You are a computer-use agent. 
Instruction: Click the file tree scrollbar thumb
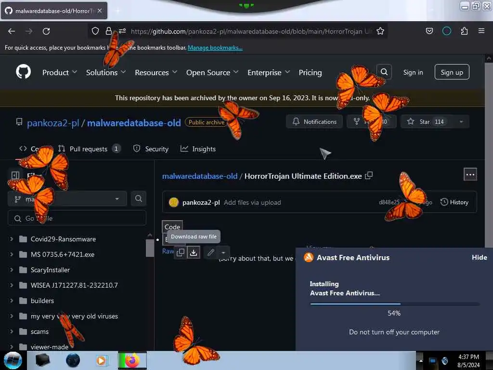[150, 248]
